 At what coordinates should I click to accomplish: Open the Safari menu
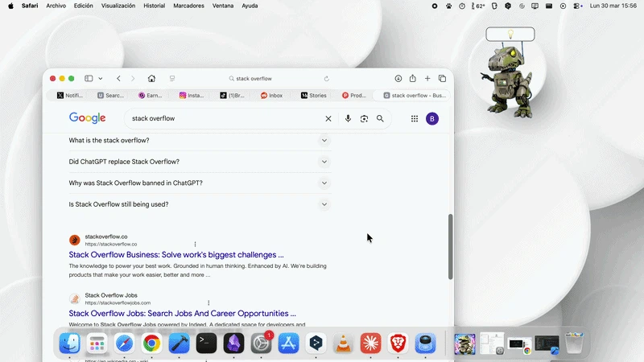click(30, 6)
